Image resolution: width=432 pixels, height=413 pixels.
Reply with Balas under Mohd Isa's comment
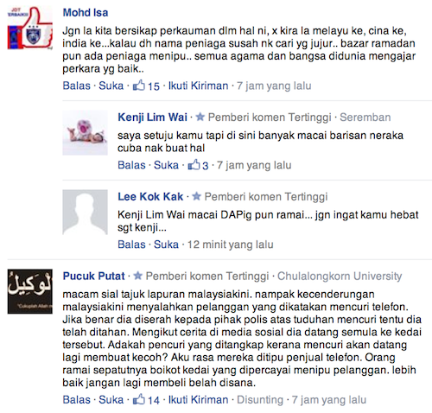(77, 86)
